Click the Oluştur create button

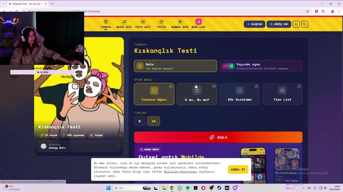coord(255,24)
